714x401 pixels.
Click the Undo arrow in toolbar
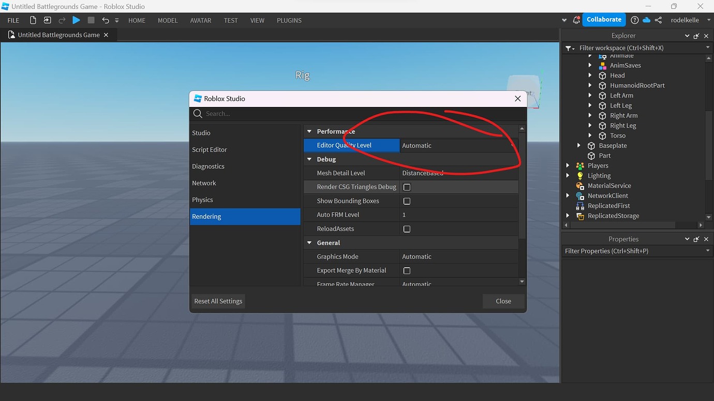pyautogui.click(x=106, y=20)
